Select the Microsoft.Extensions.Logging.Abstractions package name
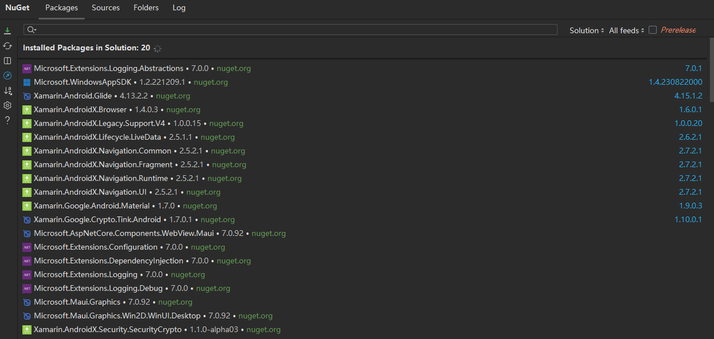 point(108,68)
